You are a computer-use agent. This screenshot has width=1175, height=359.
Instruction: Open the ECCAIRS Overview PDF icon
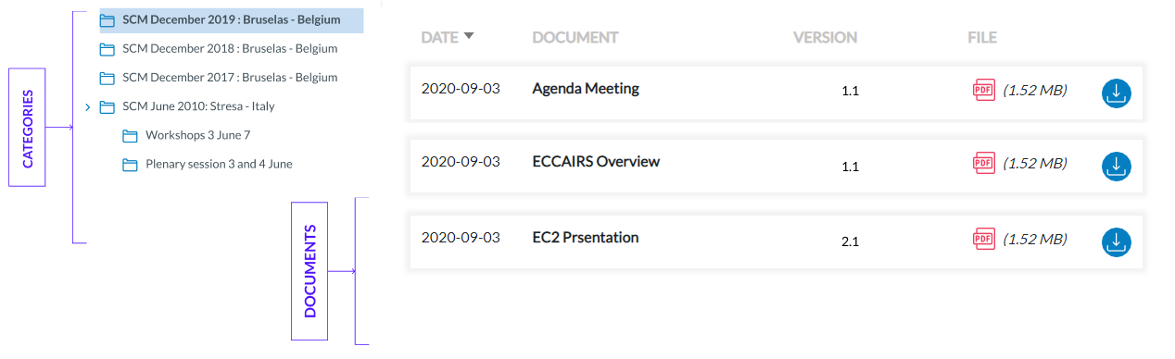pyautogui.click(x=983, y=163)
